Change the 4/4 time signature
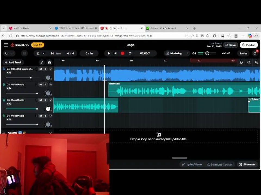 [71, 53]
